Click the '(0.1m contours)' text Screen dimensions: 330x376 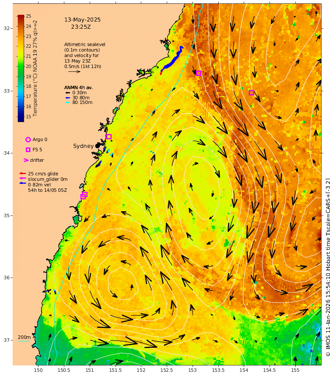(82, 50)
